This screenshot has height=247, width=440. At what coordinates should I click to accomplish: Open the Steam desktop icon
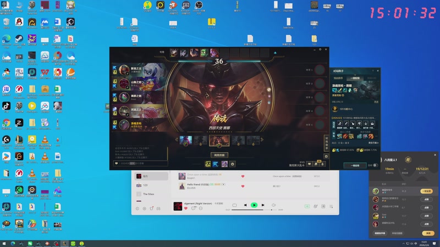tap(19, 39)
